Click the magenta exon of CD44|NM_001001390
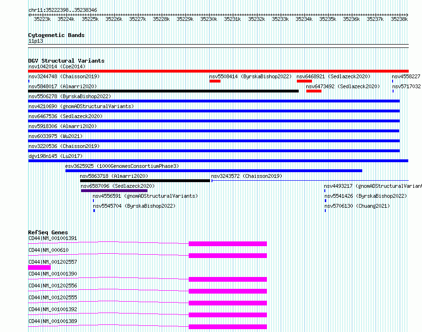Image resolution: width=422 pixels, height=332 pixels. 228,279
